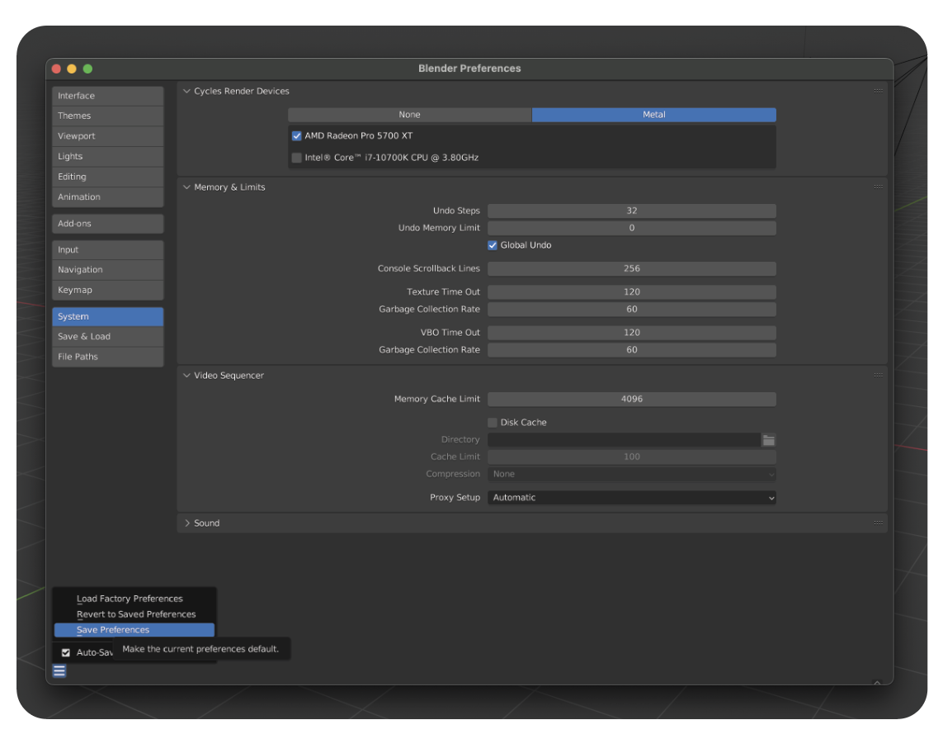Click the hamburger preferences menu icon
943x739 pixels.
pos(59,670)
